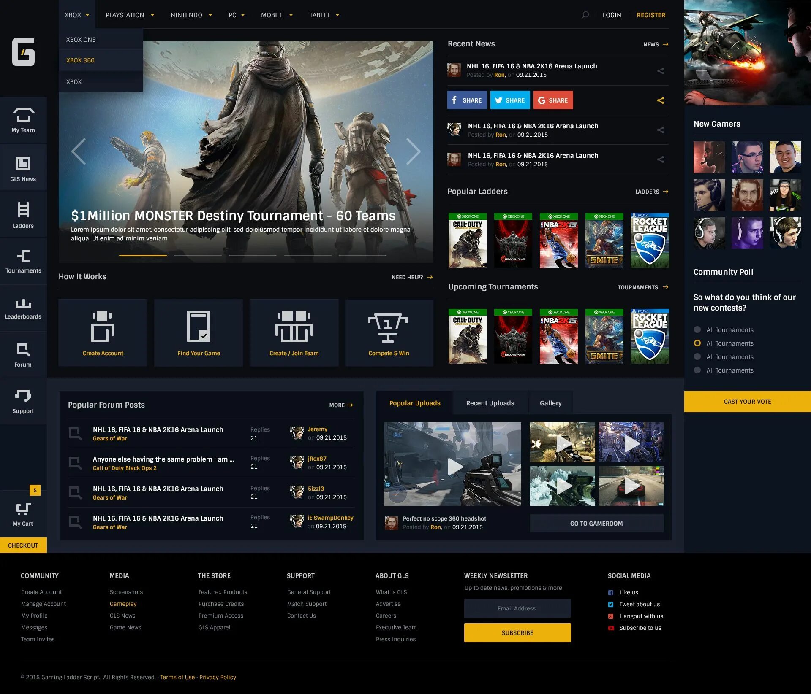Switch to the Recent Uploads tab
Image resolution: width=811 pixels, height=694 pixels.
[490, 403]
